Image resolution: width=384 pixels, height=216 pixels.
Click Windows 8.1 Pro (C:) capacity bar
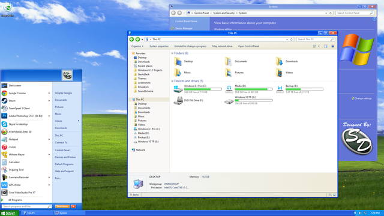203,89
